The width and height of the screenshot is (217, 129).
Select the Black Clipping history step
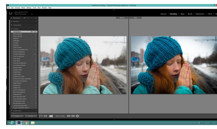tap(24, 34)
